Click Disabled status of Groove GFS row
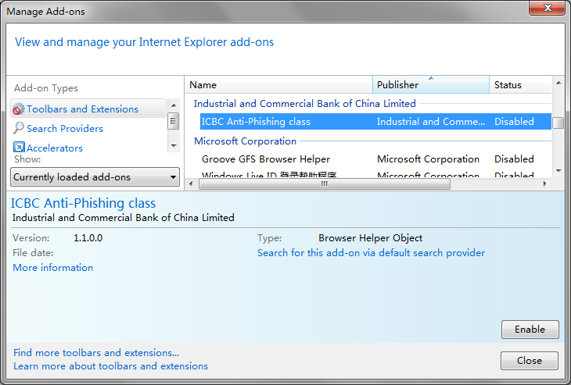 pyautogui.click(x=514, y=159)
